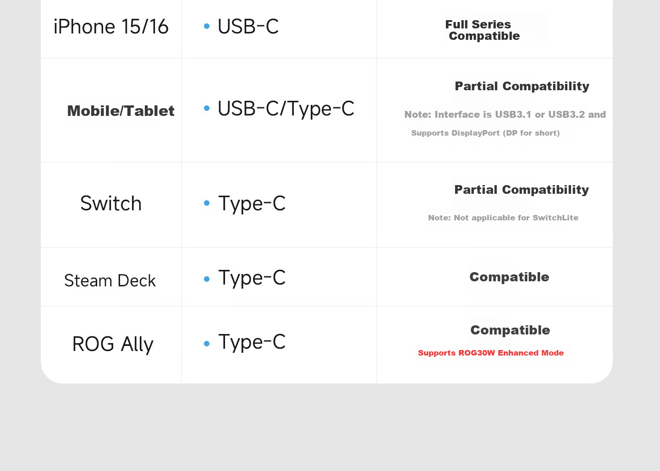This screenshot has height=471, width=660.
Task: Click the blue bullet beside USB-C
Action: [207, 27]
